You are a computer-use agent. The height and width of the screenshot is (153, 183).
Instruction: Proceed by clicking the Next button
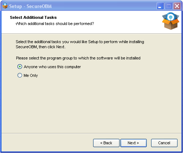point(133,143)
